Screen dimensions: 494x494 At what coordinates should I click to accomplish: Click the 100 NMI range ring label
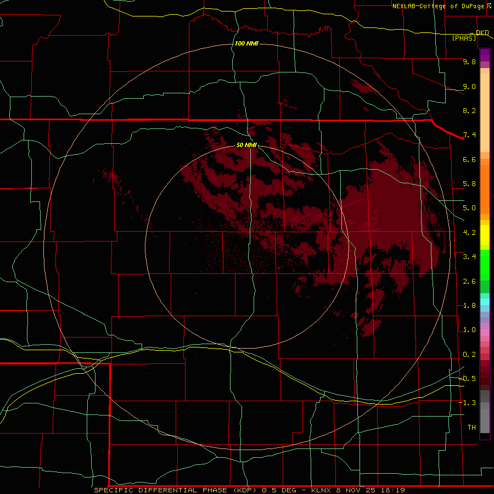tap(246, 43)
